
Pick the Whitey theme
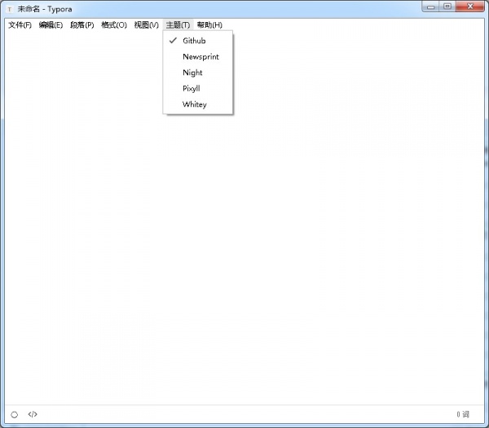(x=195, y=104)
